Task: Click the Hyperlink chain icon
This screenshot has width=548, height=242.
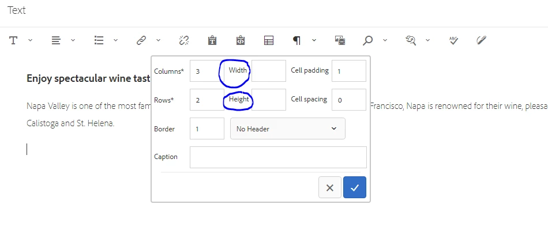Action: [x=141, y=40]
